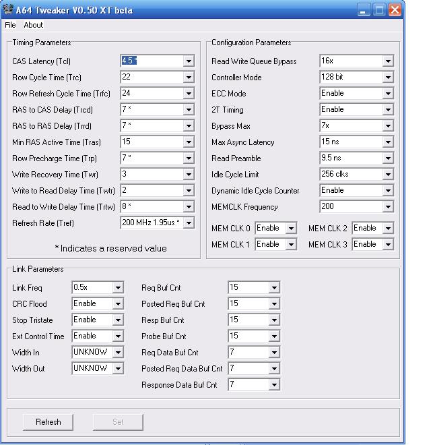Expand Min RAS Active Time (Tras) dropdown

189,142
